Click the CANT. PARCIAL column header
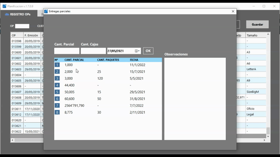This screenshot has height=157, width=280. coord(74,60)
